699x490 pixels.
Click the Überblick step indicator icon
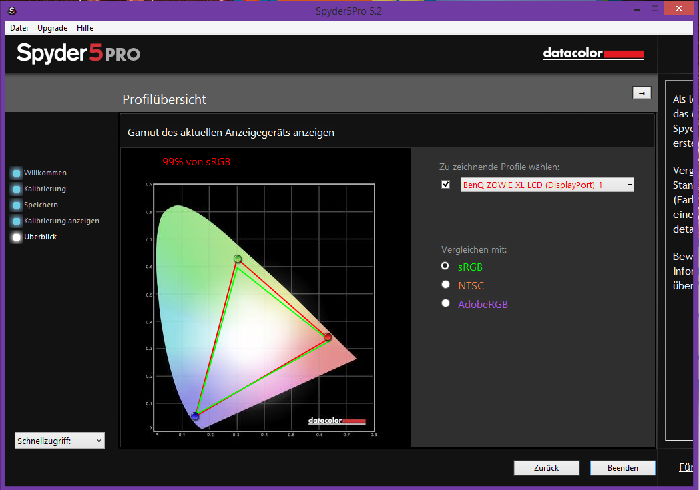click(x=17, y=237)
